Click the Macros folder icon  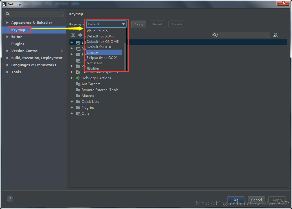[78, 96]
